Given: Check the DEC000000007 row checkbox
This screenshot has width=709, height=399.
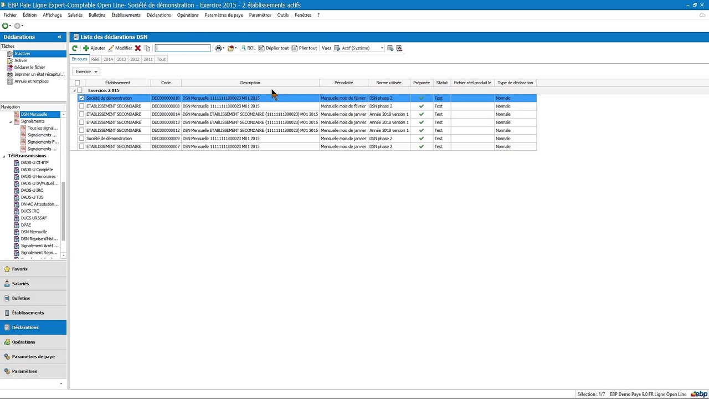Looking at the screenshot, I should 81,146.
